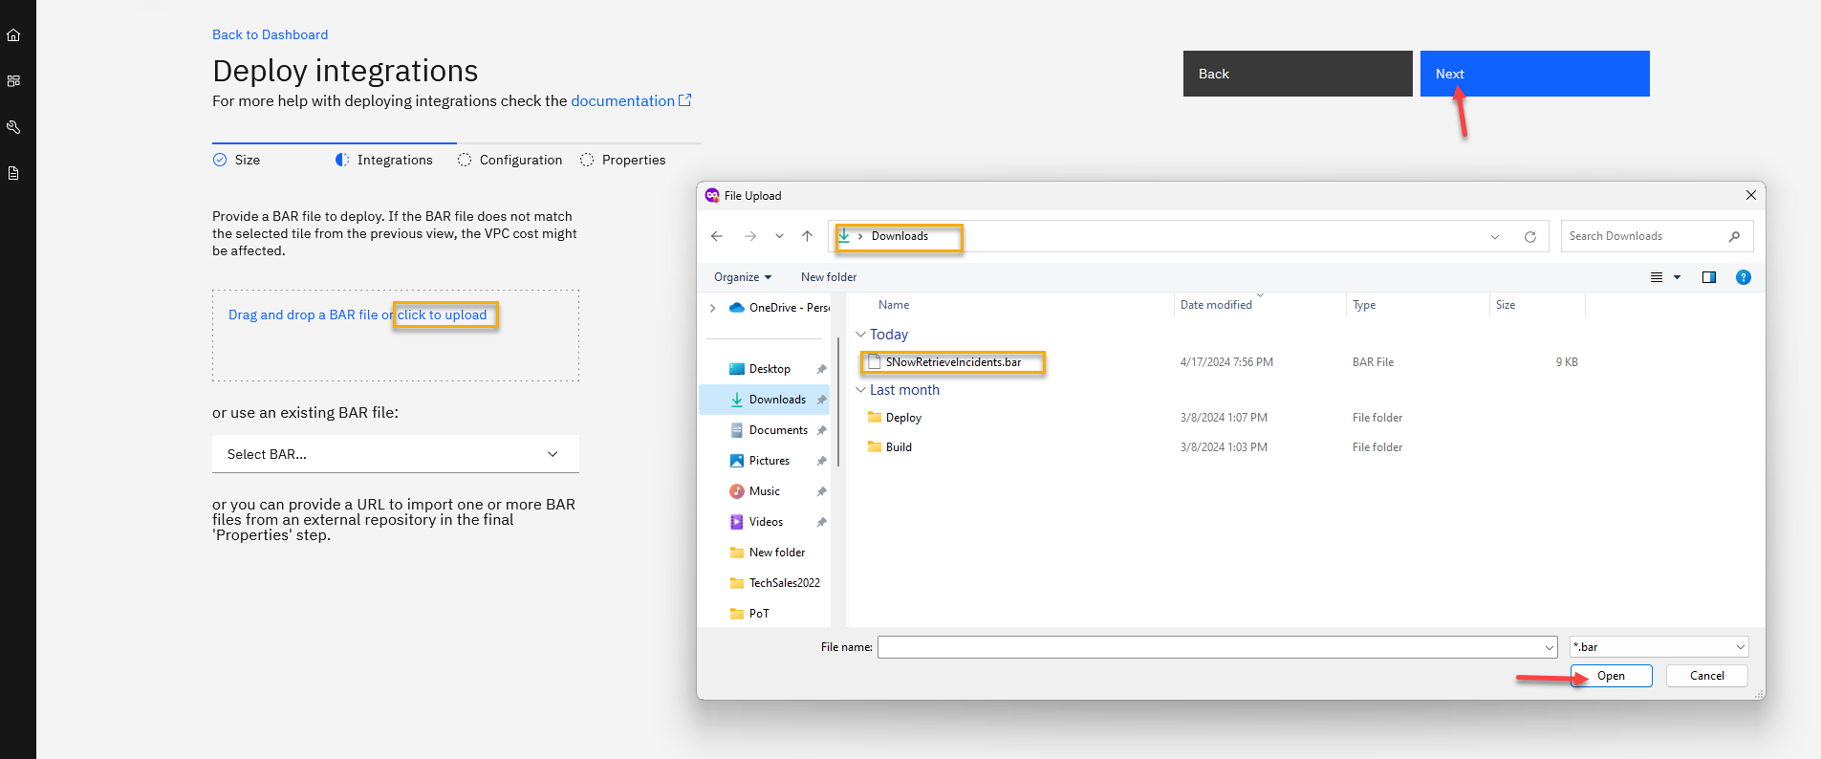Click the back arrow in File Upload dialog
Viewport: 1821px width, 759px height.
(x=717, y=236)
